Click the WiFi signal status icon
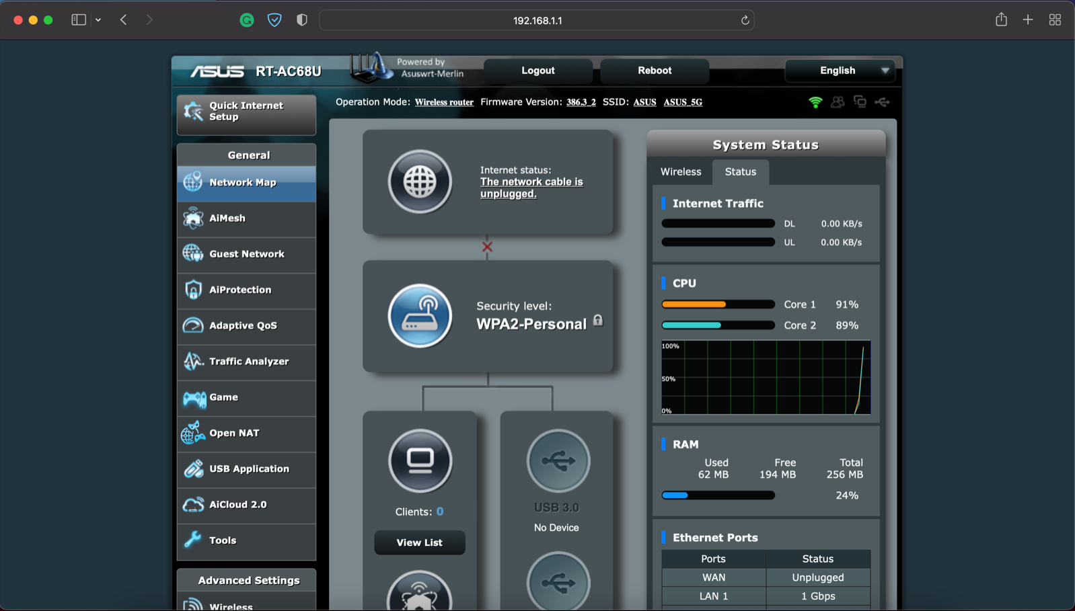Screen dimensions: 1075x611 coord(815,102)
